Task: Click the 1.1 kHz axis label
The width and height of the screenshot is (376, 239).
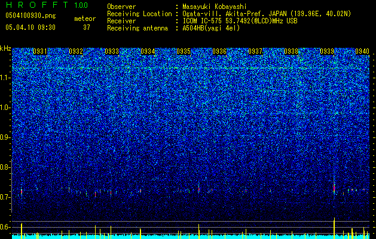Action: 5,78
